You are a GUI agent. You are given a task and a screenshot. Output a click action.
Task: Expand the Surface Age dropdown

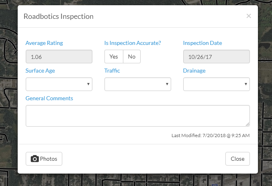coord(59,84)
